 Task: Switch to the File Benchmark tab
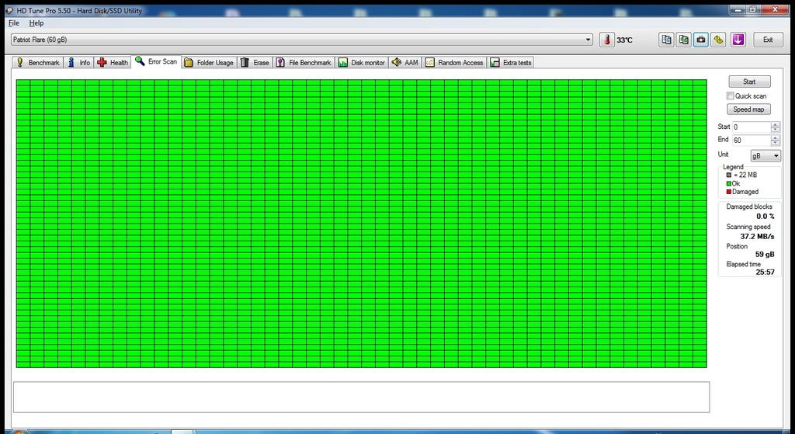[x=304, y=62]
